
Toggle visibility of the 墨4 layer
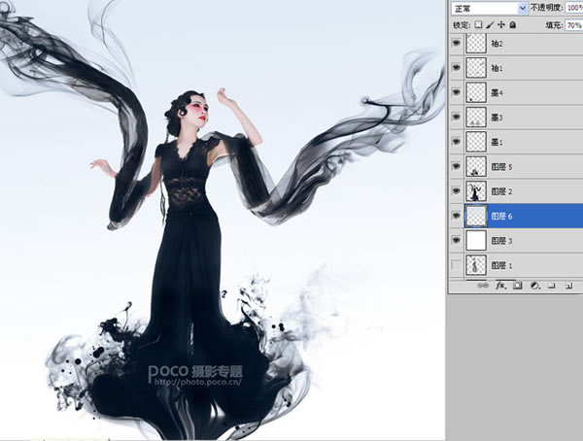pos(456,92)
